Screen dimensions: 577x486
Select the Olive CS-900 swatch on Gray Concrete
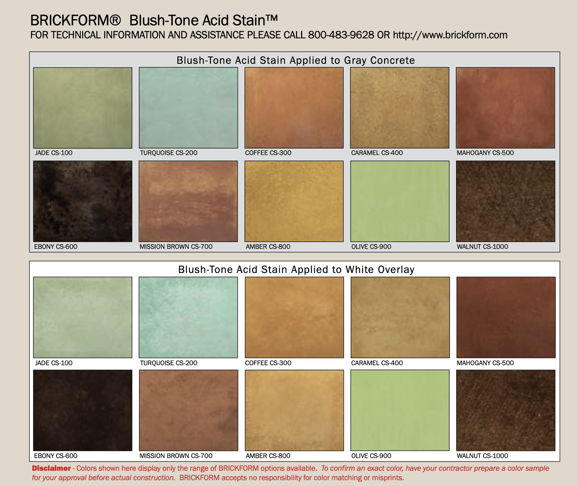point(400,201)
